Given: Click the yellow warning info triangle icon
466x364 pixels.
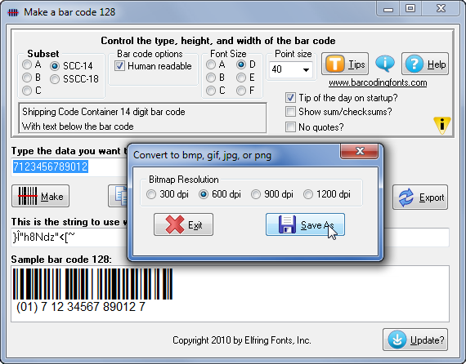Looking at the screenshot, I should tap(442, 125).
